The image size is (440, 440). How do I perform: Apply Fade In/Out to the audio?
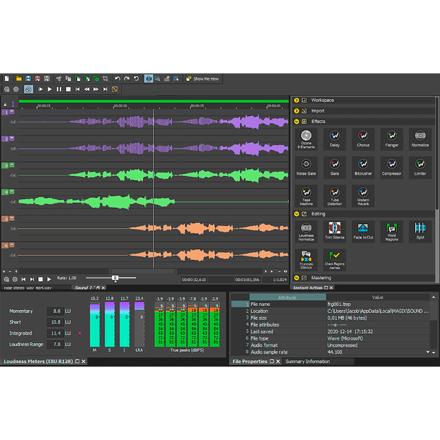[x=363, y=230]
